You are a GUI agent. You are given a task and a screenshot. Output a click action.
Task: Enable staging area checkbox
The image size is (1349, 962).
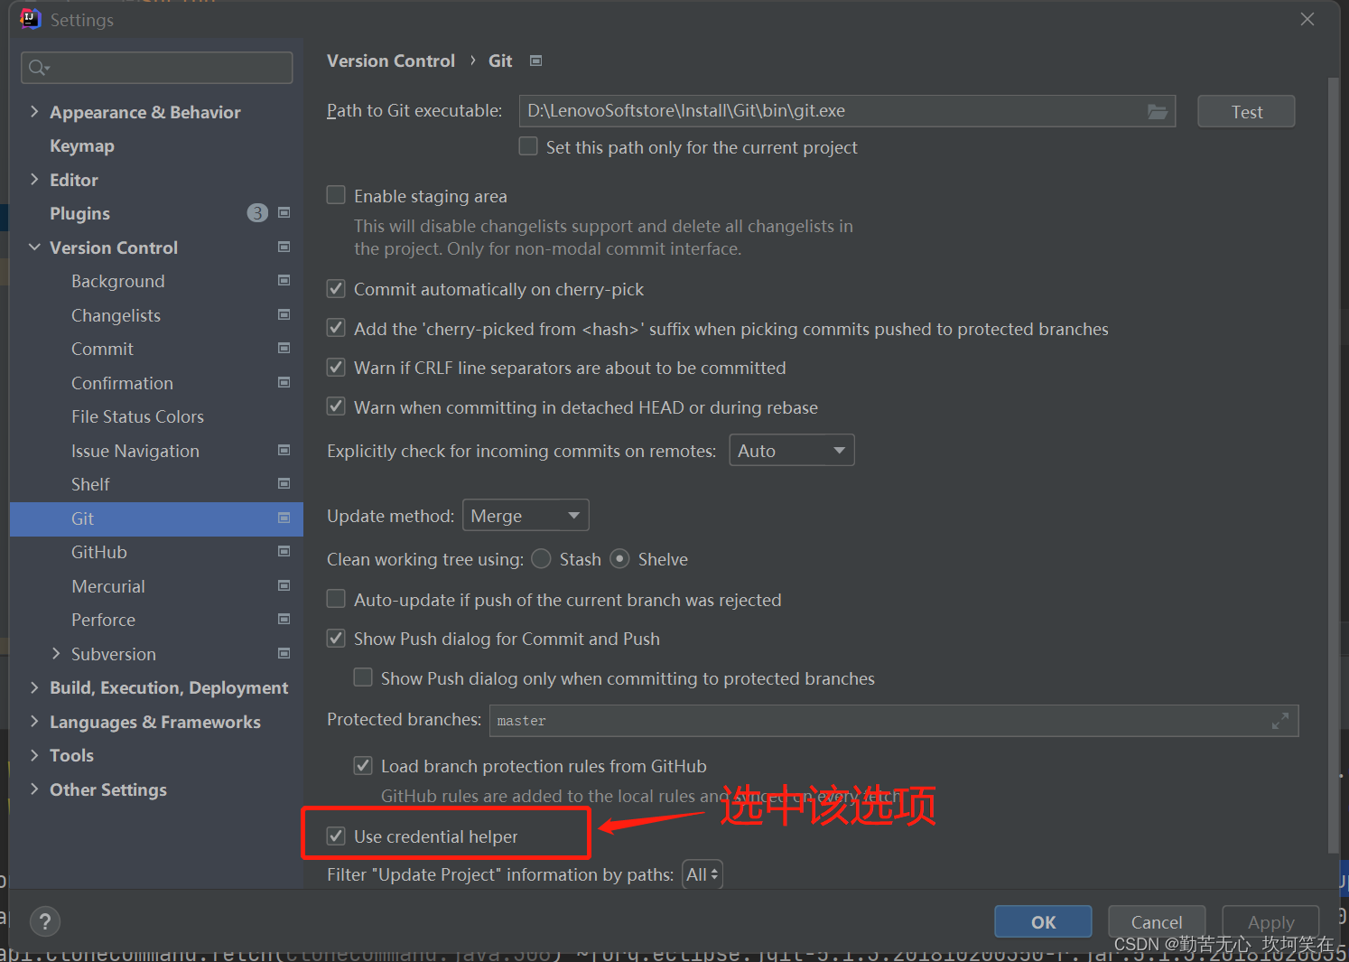(336, 195)
